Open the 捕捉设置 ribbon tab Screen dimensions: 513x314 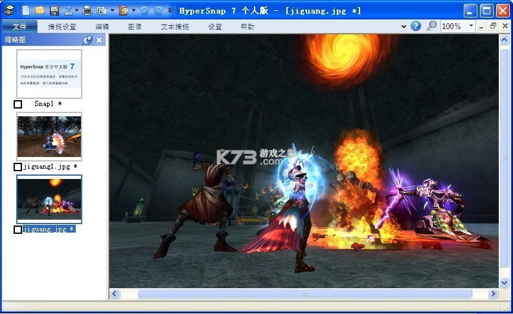click(x=62, y=26)
